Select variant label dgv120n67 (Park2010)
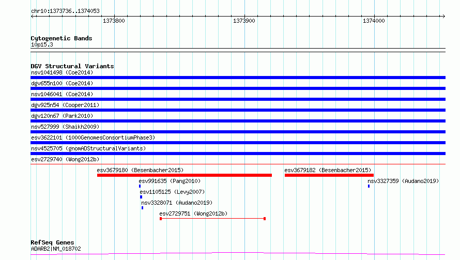460x260 pixels. [62, 116]
